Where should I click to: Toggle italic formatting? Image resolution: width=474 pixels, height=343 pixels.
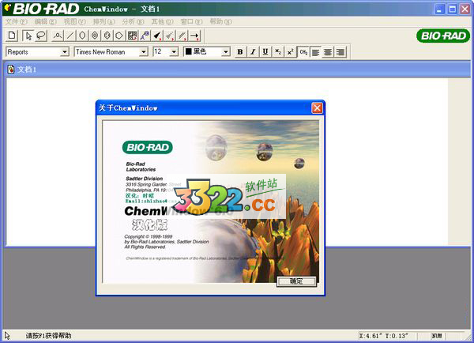(x=253, y=52)
